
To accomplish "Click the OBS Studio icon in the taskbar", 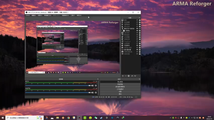I will click(x=79, y=118).
